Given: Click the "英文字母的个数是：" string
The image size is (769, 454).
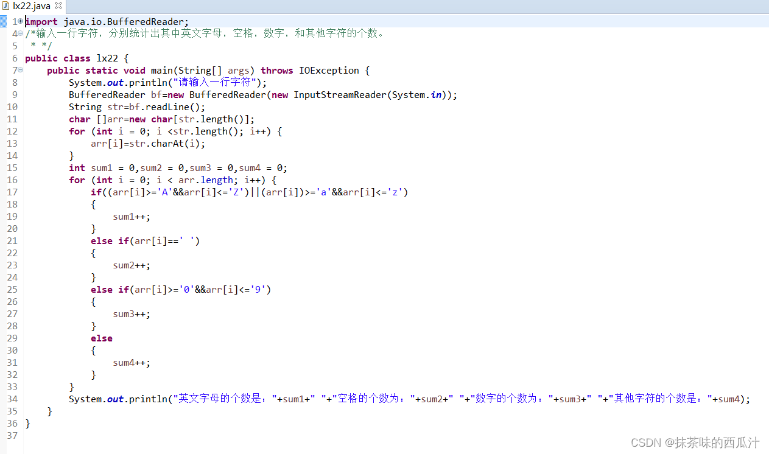Looking at the screenshot, I should pos(225,399).
